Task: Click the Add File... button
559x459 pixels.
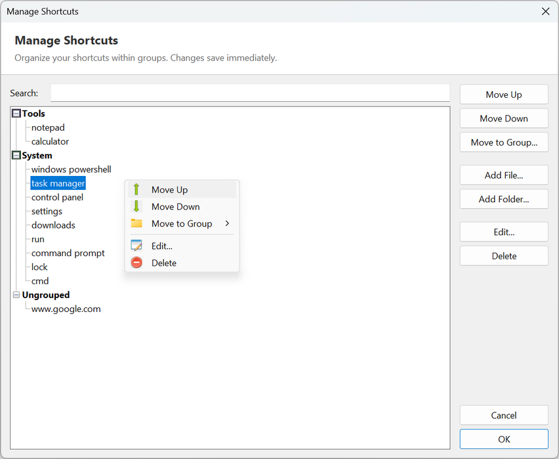Action: pos(504,175)
